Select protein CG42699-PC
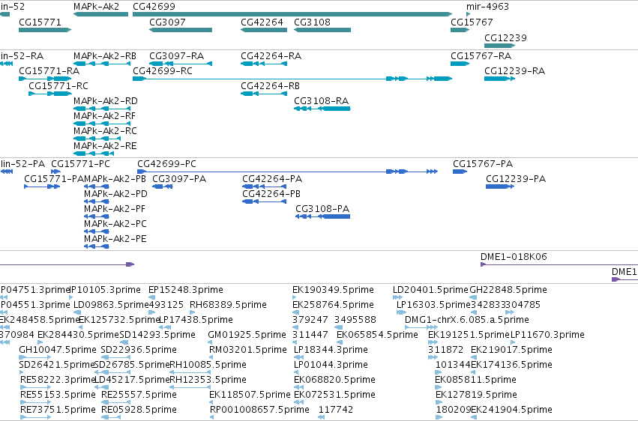The height and width of the screenshot is (421, 638). coord(287,172)
